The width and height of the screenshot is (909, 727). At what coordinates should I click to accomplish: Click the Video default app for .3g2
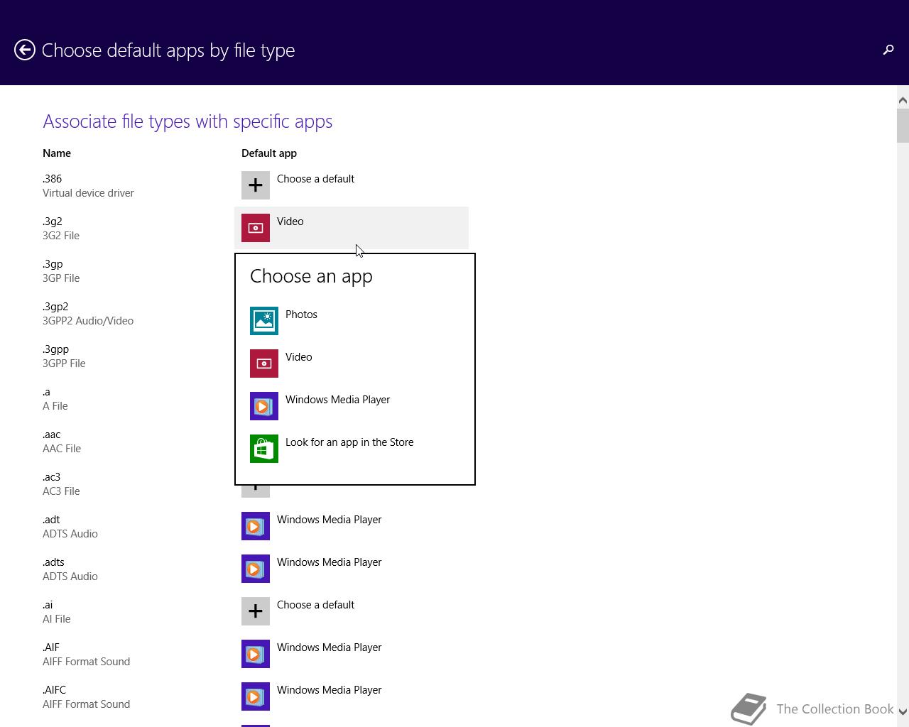point(352,228)
